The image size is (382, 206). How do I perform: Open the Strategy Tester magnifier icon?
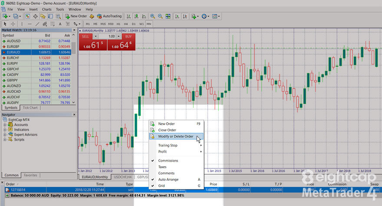[x=58, y=16]
